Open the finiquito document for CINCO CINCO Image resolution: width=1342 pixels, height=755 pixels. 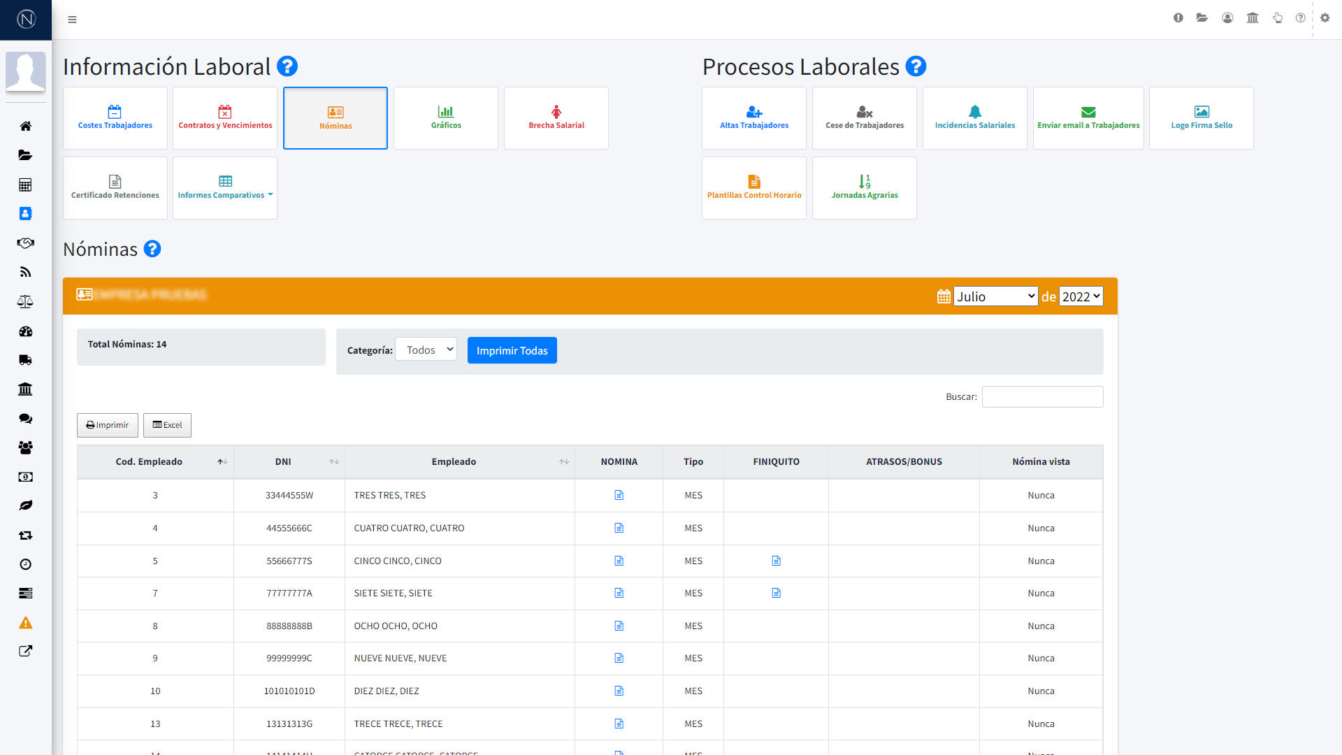(x=776, y=561)
